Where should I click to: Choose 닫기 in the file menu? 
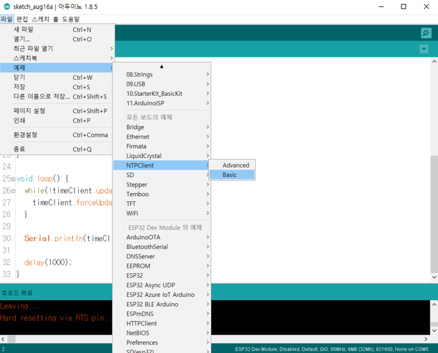(57, 78)
